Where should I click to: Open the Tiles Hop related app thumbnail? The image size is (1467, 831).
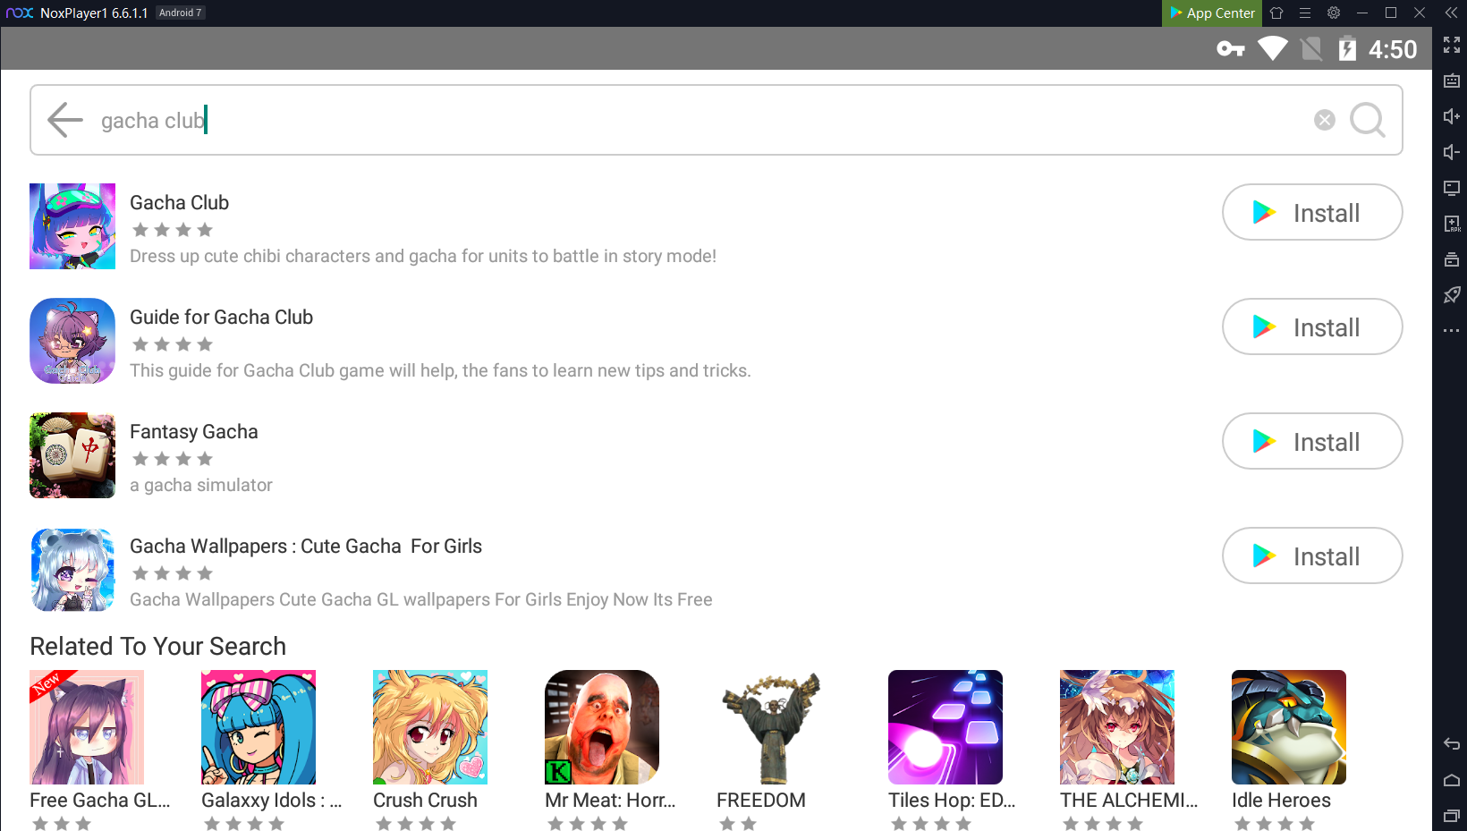[945, 727]
